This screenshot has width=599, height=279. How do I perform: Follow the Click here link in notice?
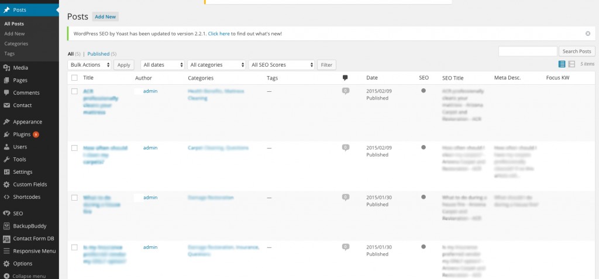point(219,34)
